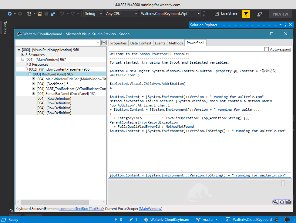Image resolution: width=296 pixels, height=223 pixels.
Task: Click the zoom slider thumb in Snoop
Action: pos(283,183)
